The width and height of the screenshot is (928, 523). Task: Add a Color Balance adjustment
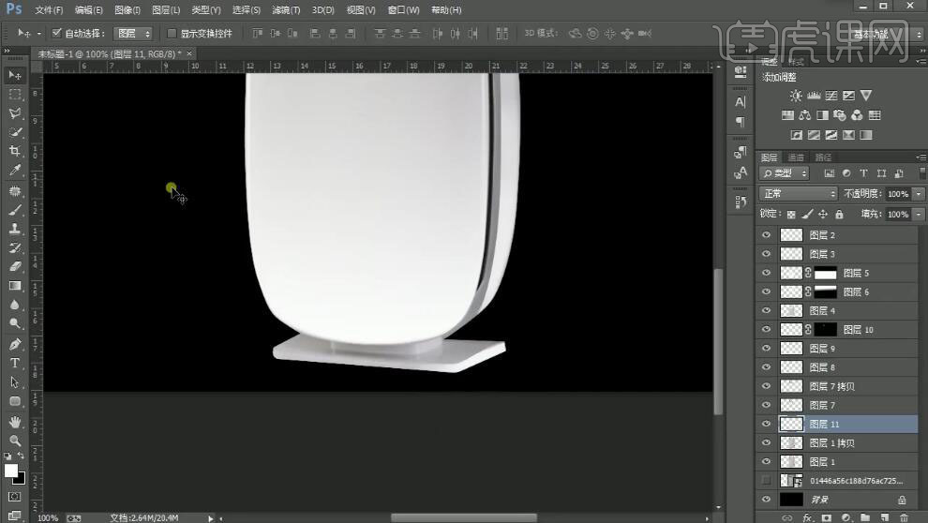[805, 115]
